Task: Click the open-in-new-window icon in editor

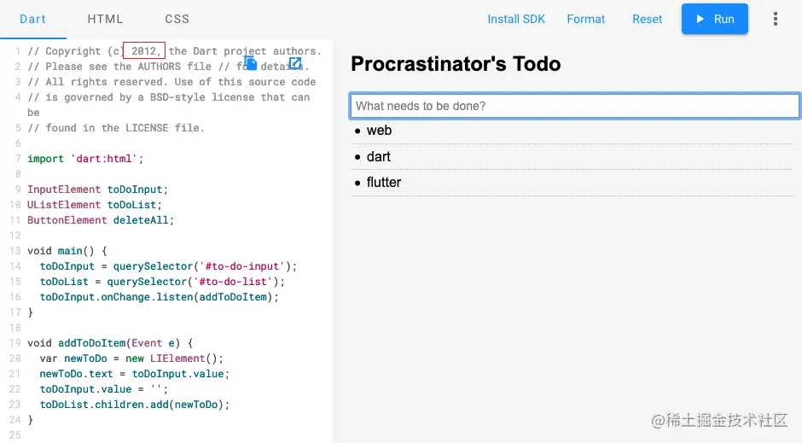Action: coord(296,63)
